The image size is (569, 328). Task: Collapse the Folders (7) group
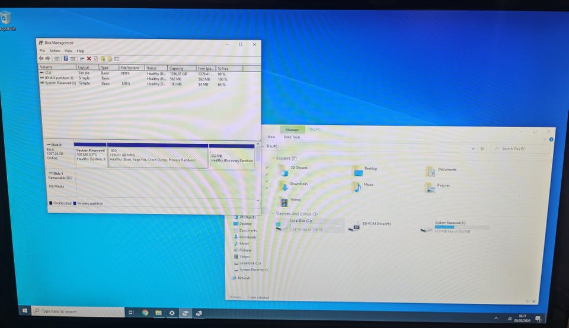(x=274, y=158)
